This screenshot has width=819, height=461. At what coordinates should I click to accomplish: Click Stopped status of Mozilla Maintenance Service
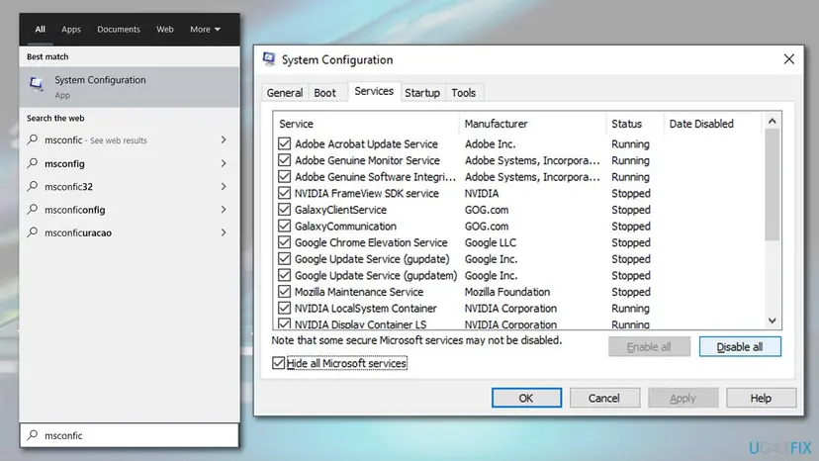631,292
